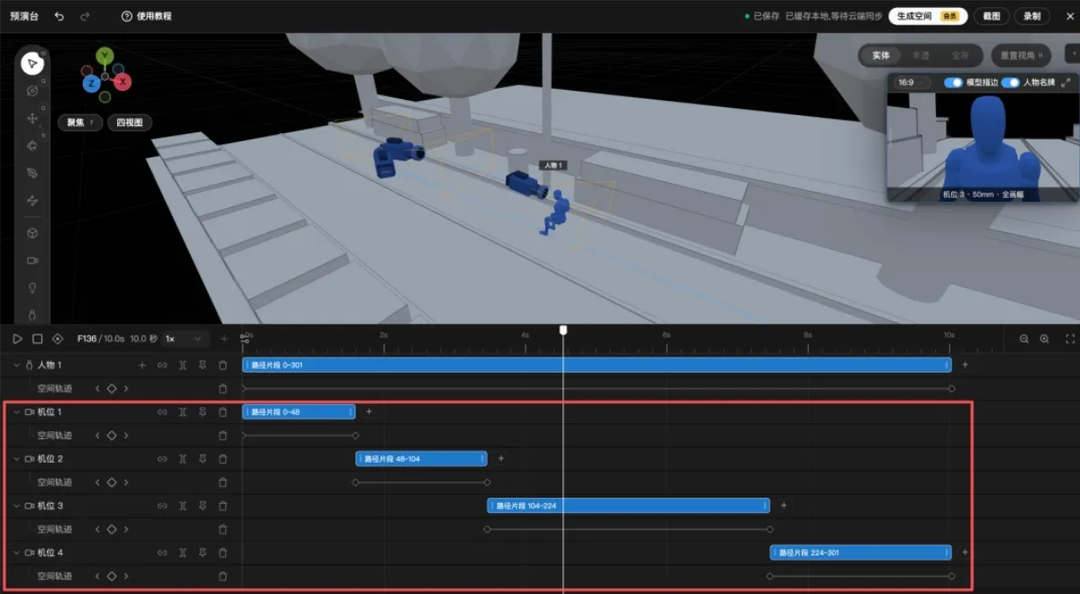Select the 实体 display mode

[x=880, y=56]
